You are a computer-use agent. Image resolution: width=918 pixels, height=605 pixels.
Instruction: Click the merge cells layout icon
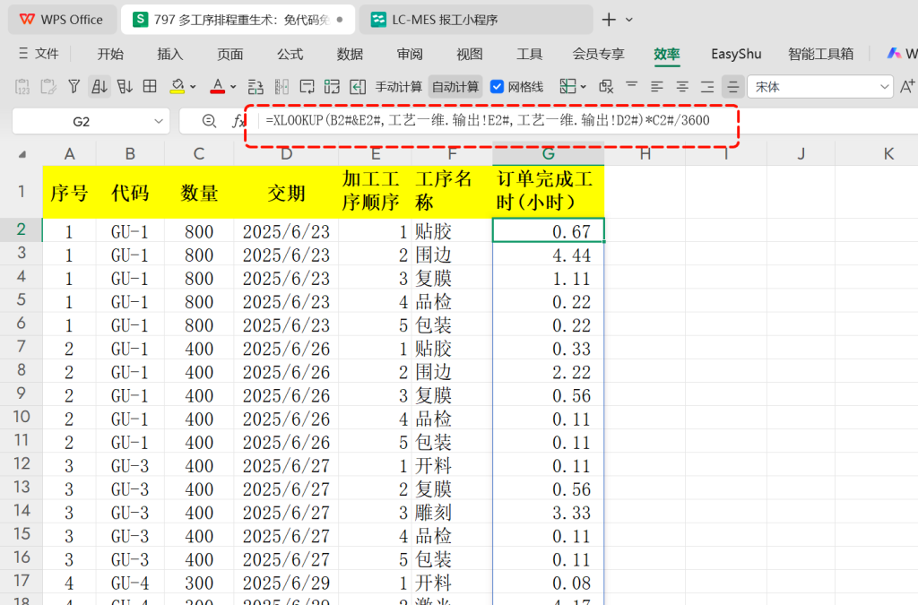point(332,87)
